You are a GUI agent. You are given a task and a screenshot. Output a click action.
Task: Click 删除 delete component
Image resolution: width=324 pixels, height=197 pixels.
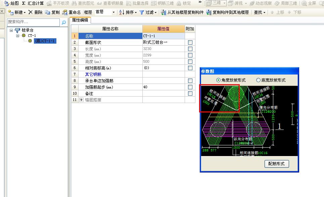click(x=35, y=12)
